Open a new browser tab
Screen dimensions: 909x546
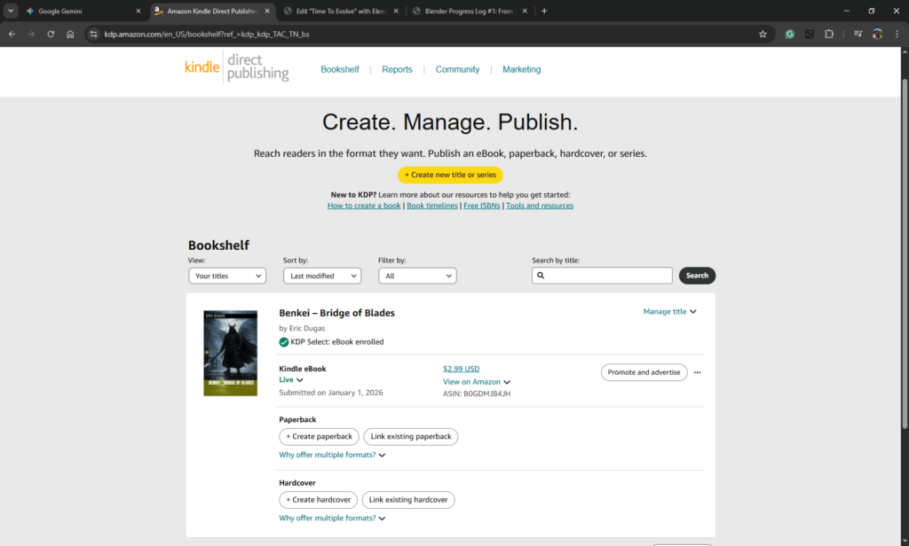544,11
